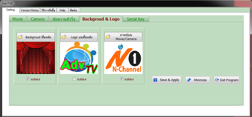Click the folder icon on Backgroud button
This screenshot has width=252, height=117.
(20, 37)
